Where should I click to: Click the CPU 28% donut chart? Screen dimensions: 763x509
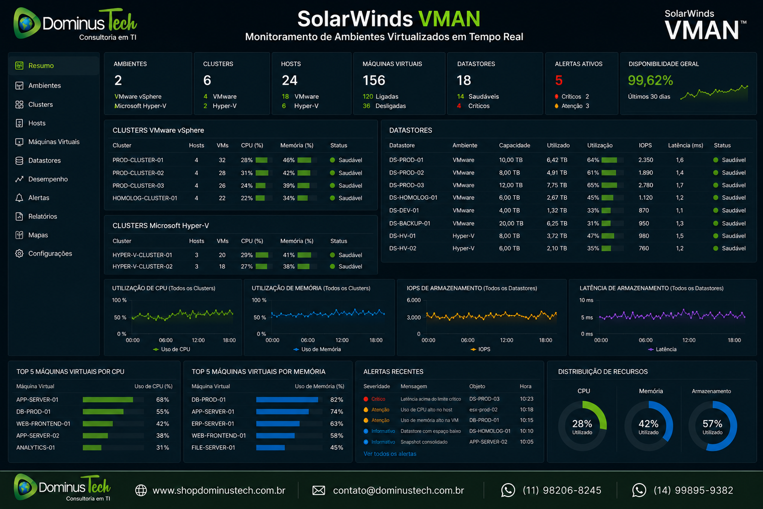tap(582, 426)
